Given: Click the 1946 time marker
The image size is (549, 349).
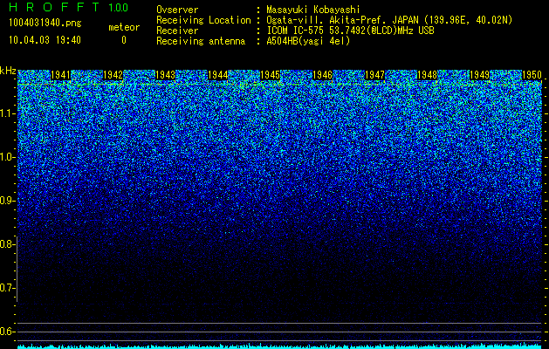Looking at the screenshot, I should pyautogui.click(x=322, y=75).
